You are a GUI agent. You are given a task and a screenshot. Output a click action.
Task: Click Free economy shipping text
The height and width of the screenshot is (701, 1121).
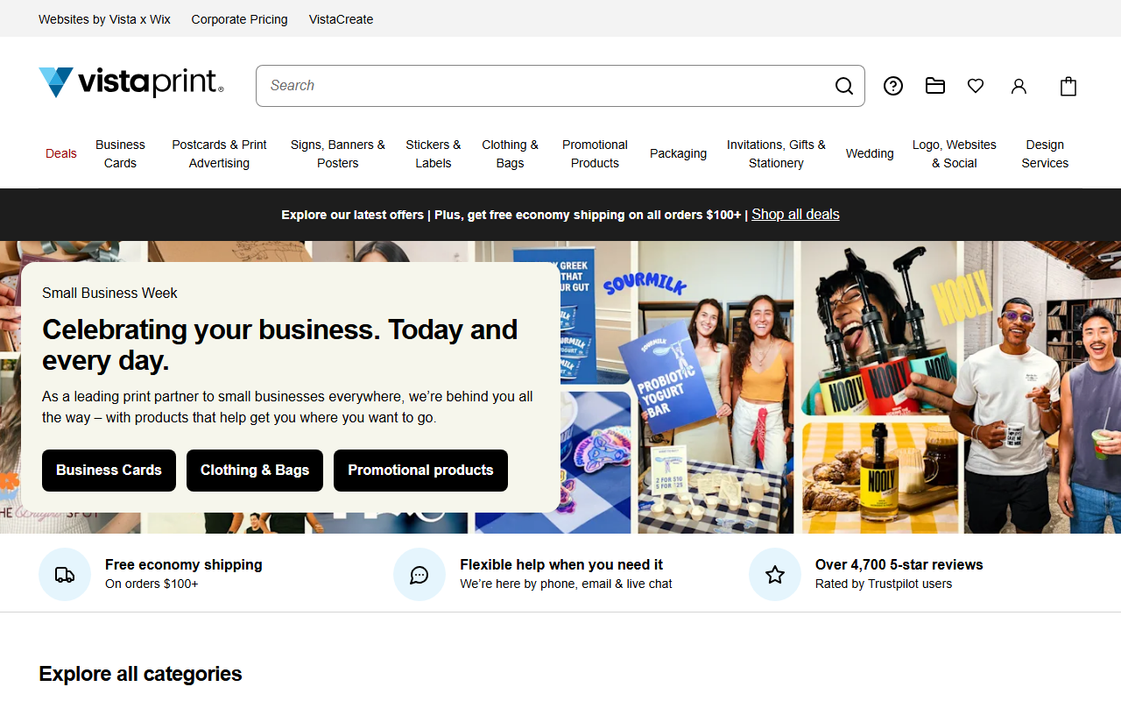pos(184,565)
